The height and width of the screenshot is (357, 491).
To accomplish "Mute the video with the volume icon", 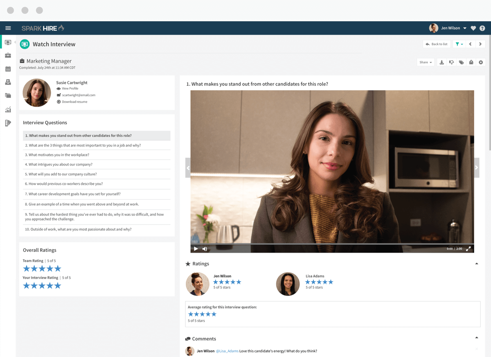I will (x=204, y=249).
